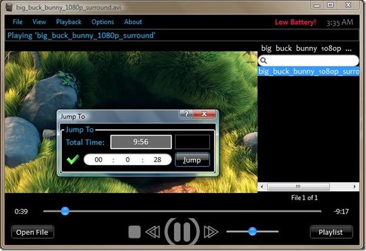Click the elapsed time 0:39
Screen dimensions: 366x251
21,212
